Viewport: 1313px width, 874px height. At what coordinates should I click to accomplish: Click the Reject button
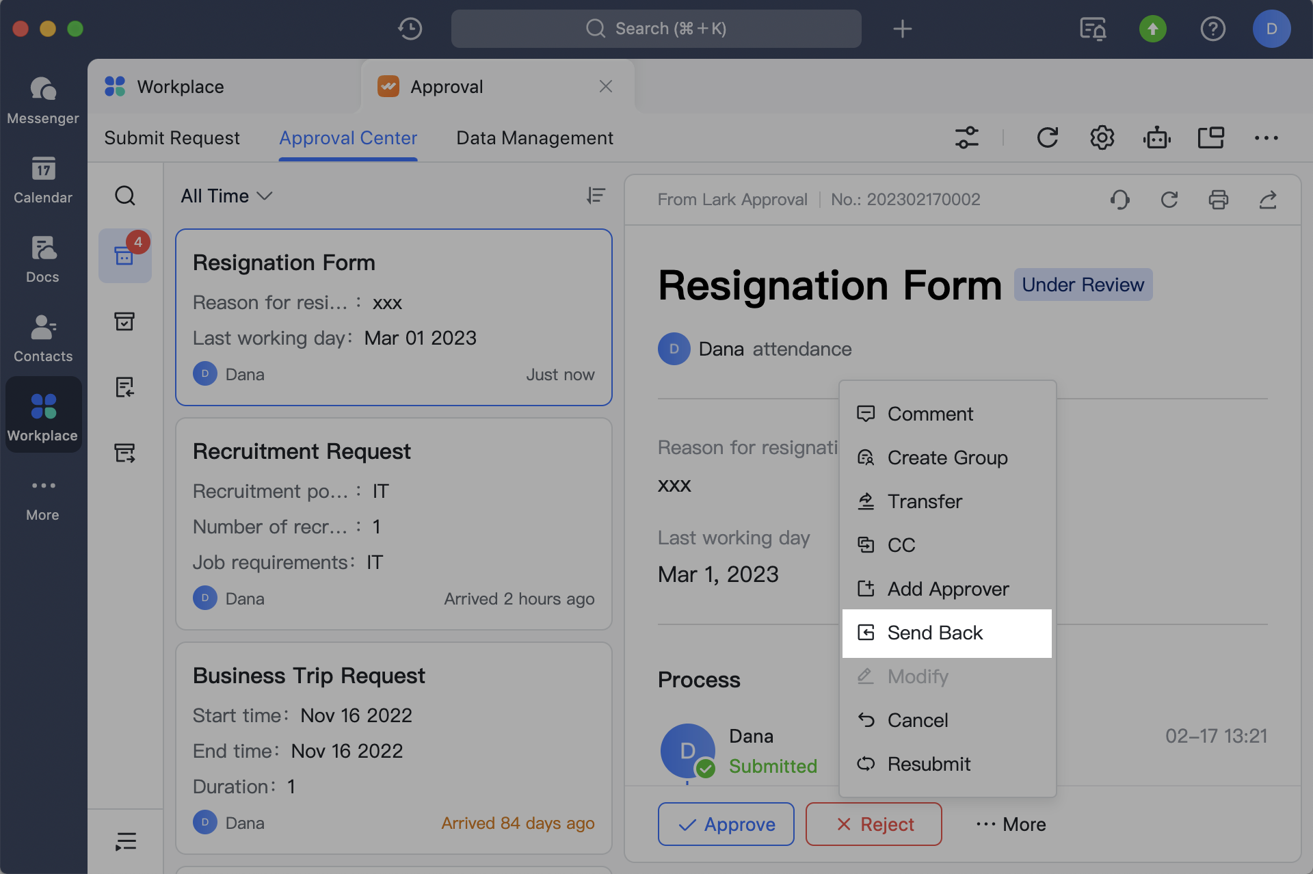(873, 825)
